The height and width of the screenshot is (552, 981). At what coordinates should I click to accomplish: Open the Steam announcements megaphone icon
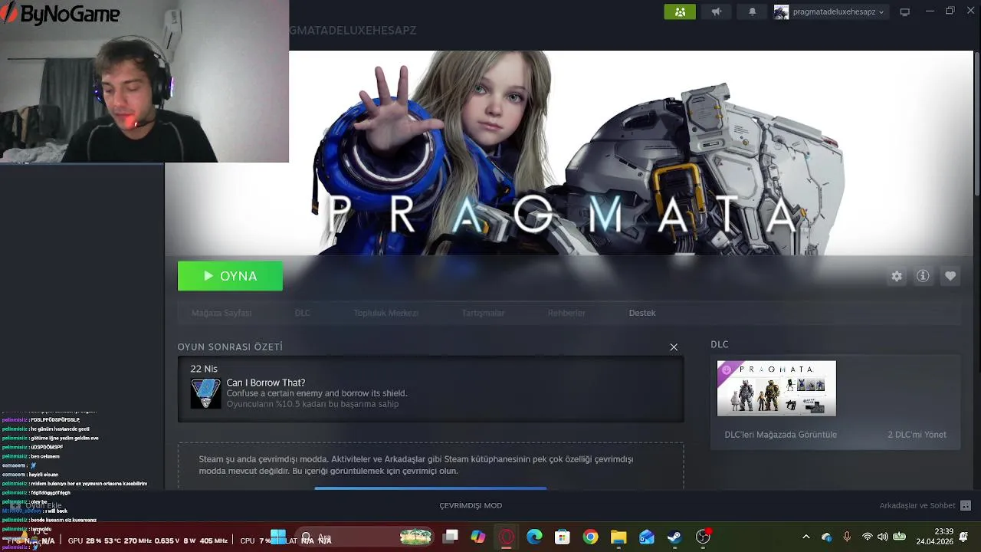click(717, 11)
